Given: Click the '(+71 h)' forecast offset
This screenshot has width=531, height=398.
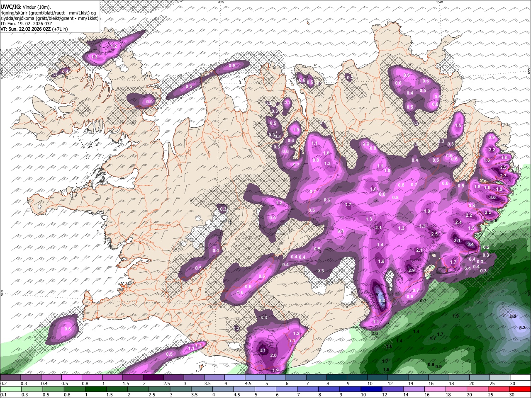Looking at the screenshot, I should [60, 29].
